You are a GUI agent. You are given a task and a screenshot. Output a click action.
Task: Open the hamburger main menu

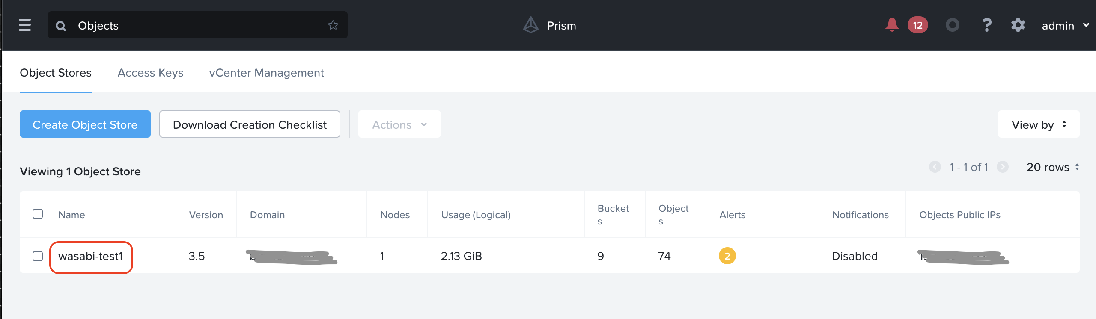pos(25,25)
